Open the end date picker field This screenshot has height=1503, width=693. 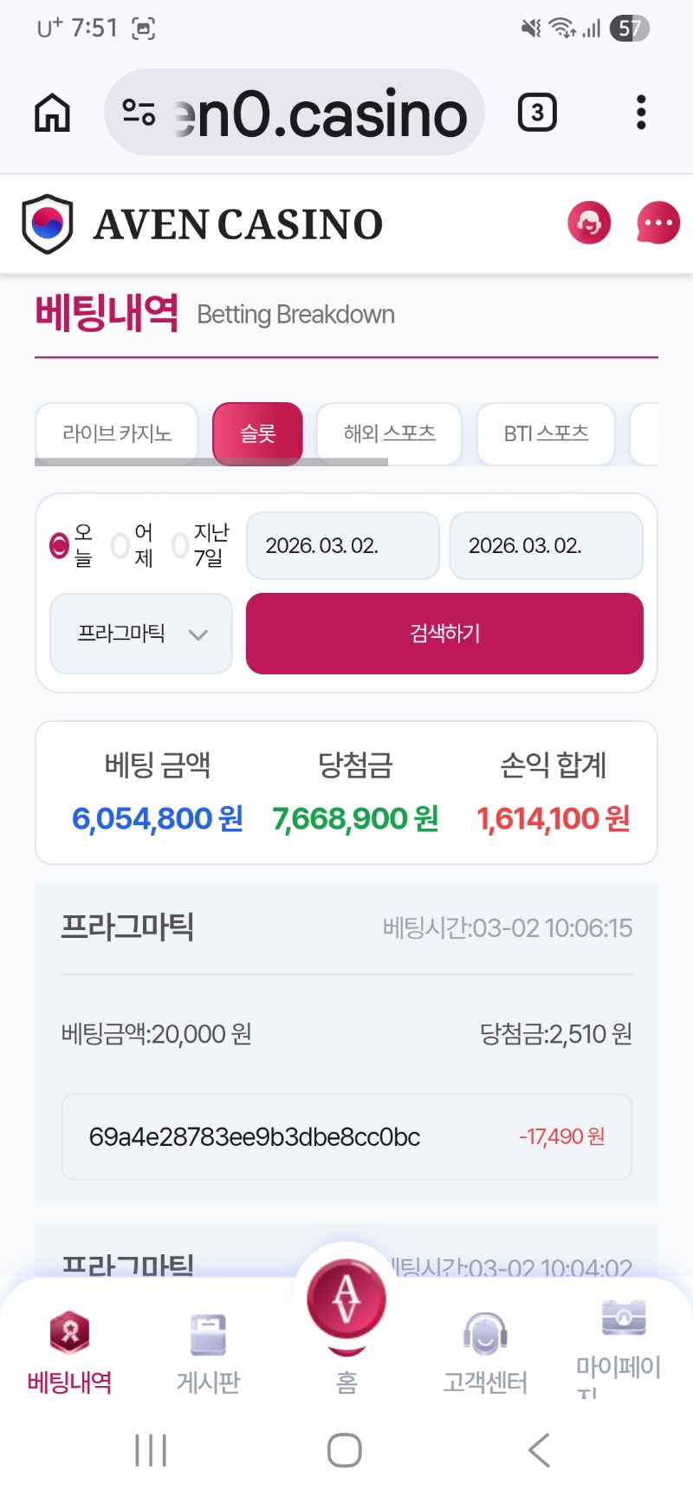coord(546,545)
